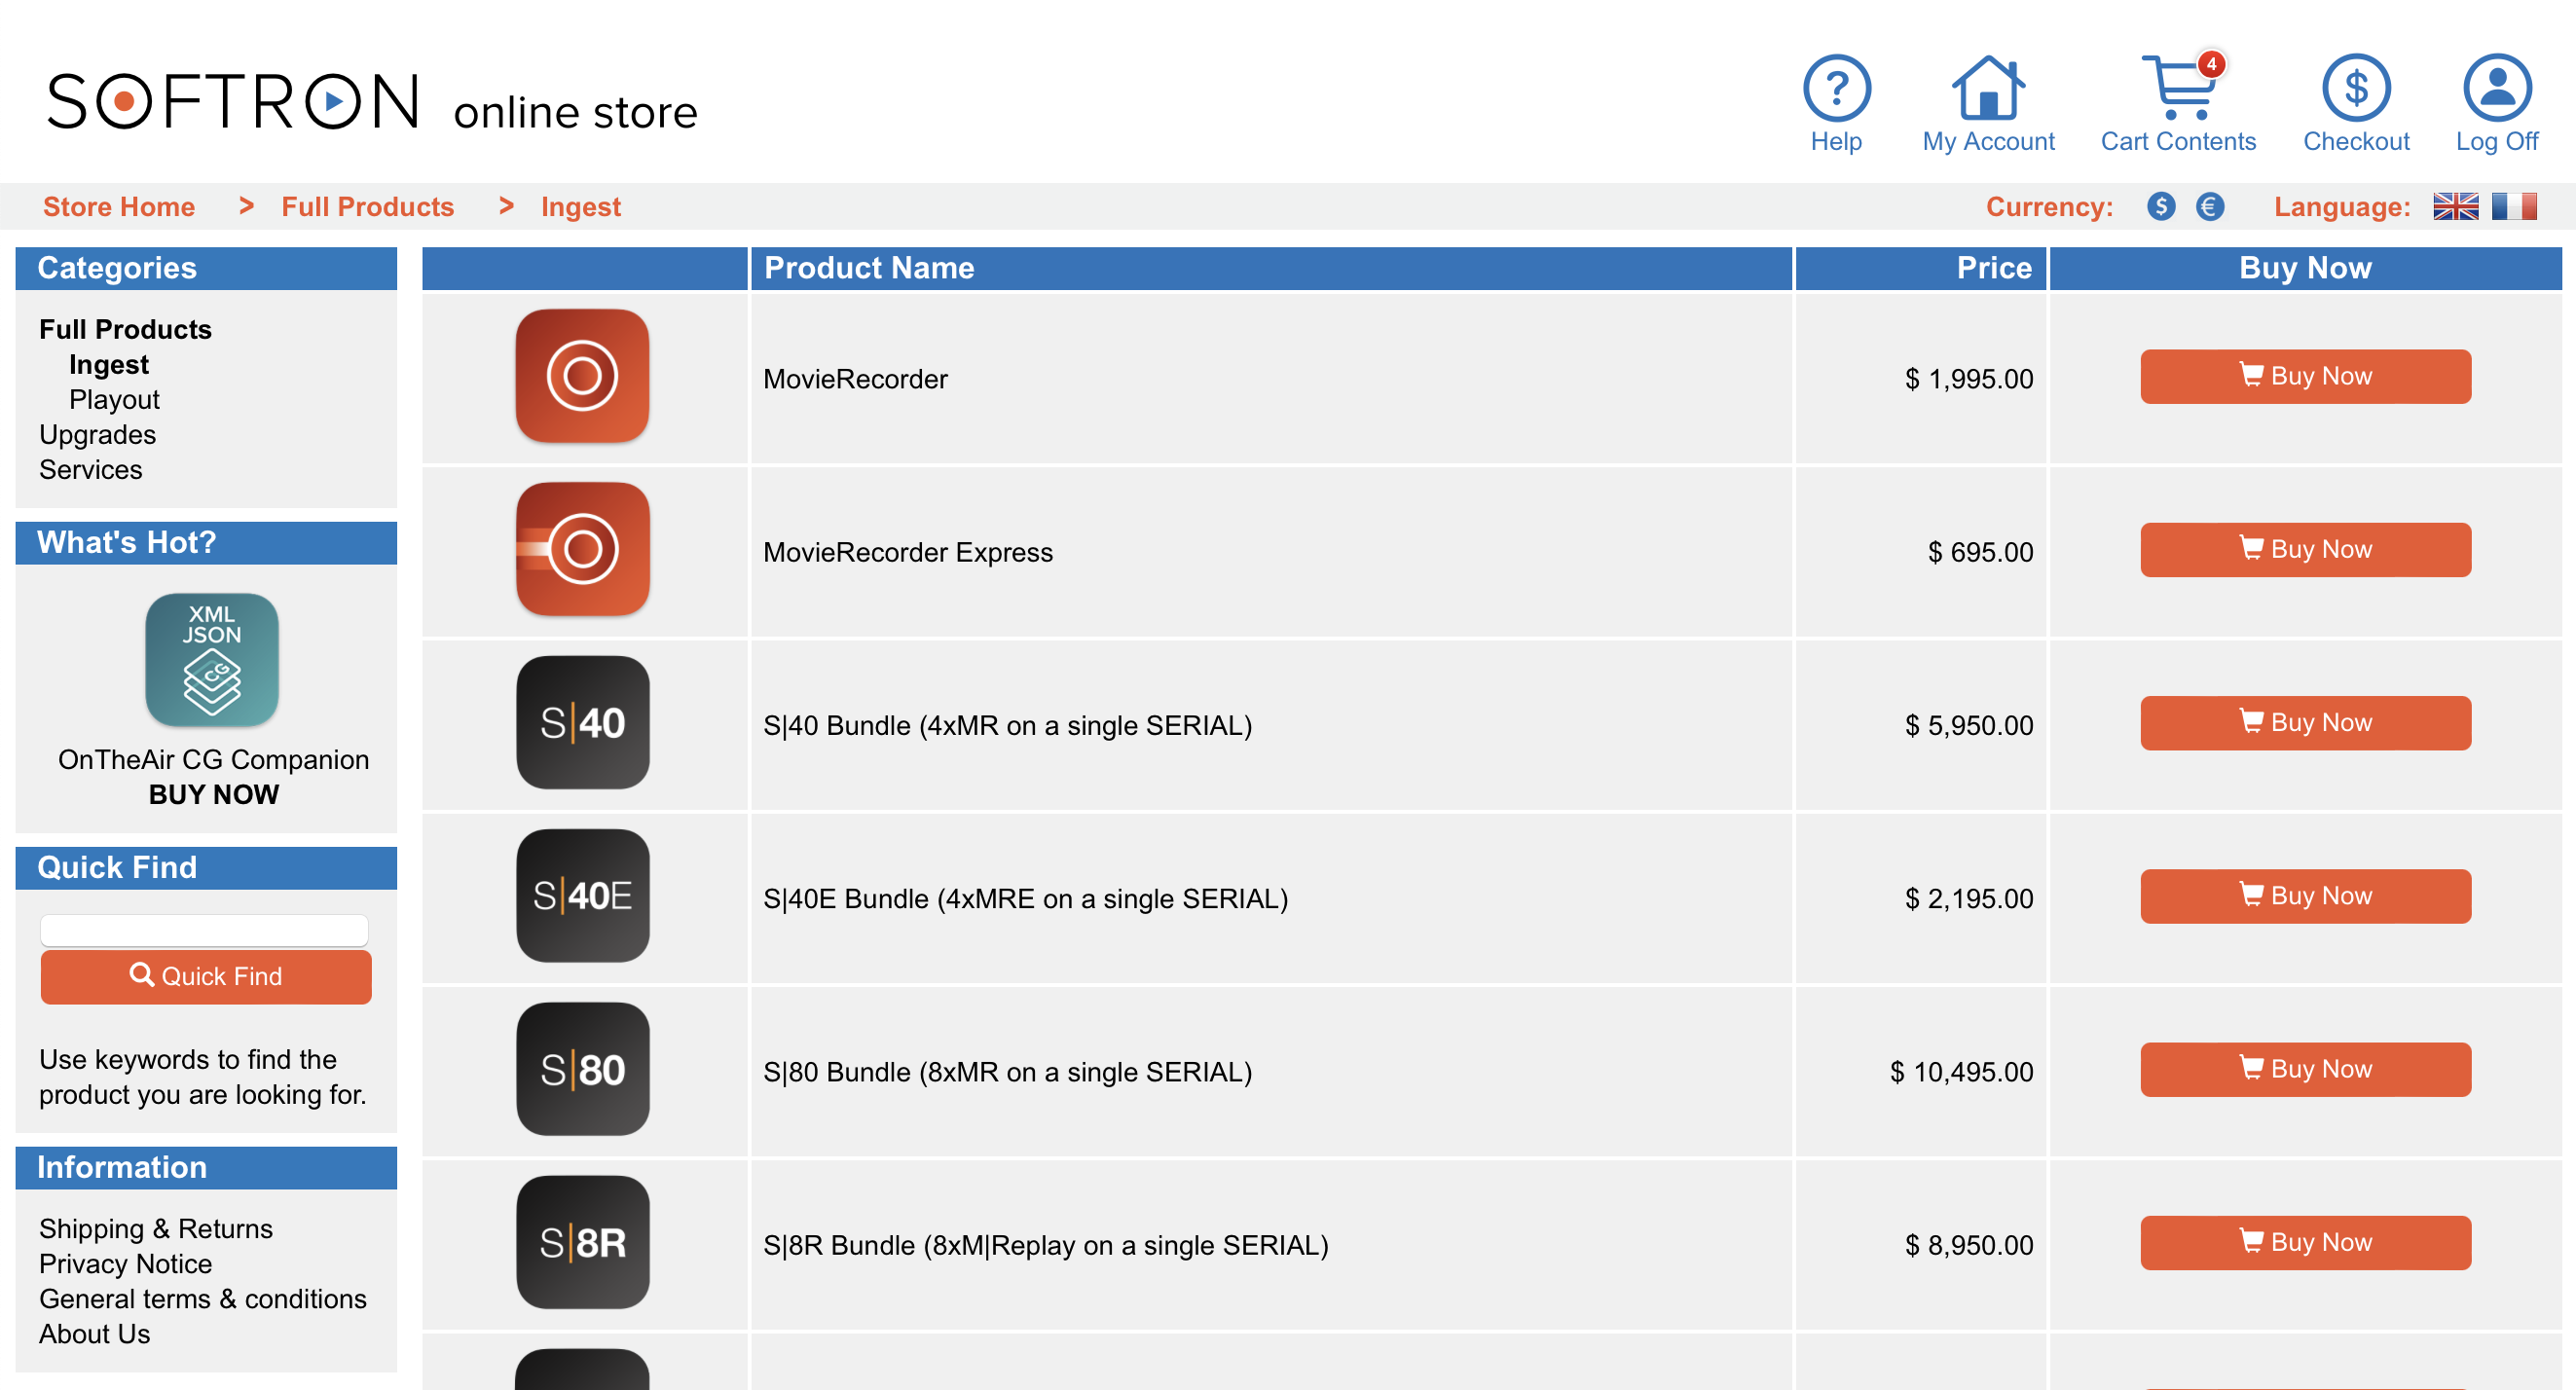Open Privacy Notice page
This screenshot has height=1390, width=2576.
(126, 1263)
